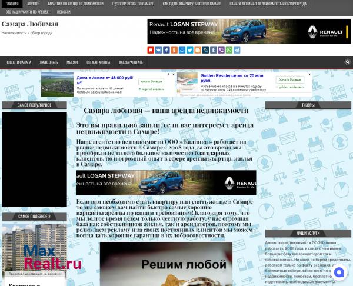Click the САМОЕ ПОЛЕЗНОЕ 2 widget header

tap(35, 217)
